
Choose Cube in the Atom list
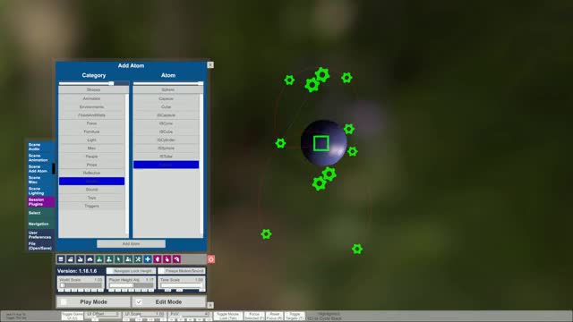(167, 107)
